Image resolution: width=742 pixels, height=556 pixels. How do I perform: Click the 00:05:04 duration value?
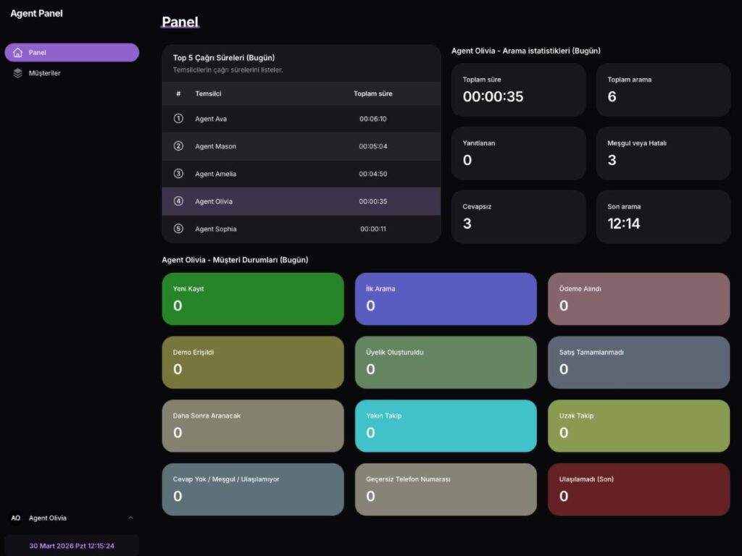(x=373, y=146)
